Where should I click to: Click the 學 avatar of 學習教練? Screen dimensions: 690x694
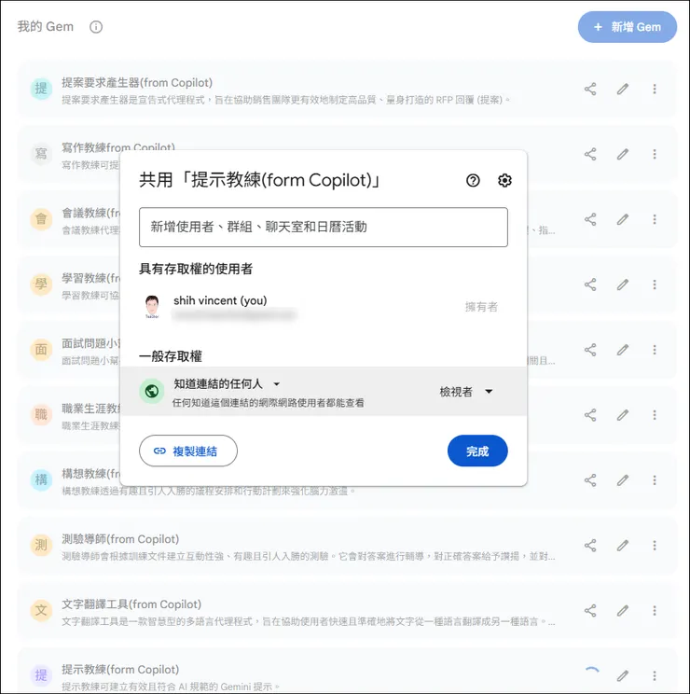(41, 285)
